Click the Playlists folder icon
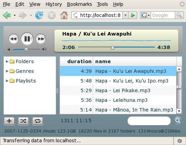186x145 pixels. [x=12, y=81]
